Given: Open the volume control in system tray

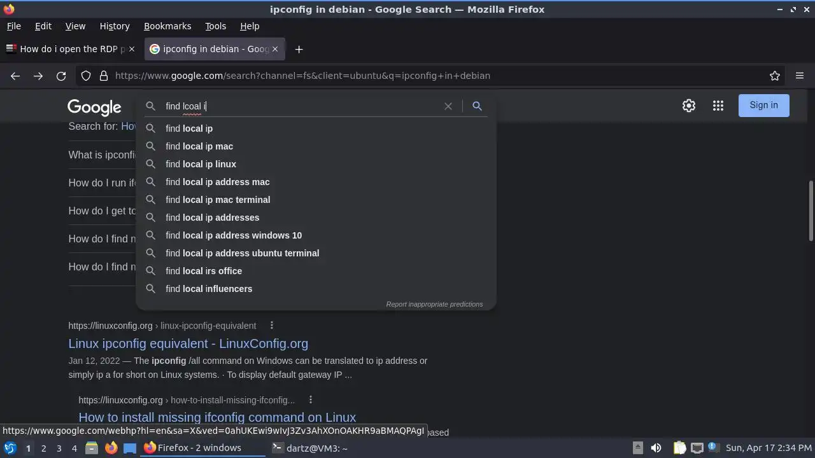Looking at the screenshot, I should (x=656, y=448).
